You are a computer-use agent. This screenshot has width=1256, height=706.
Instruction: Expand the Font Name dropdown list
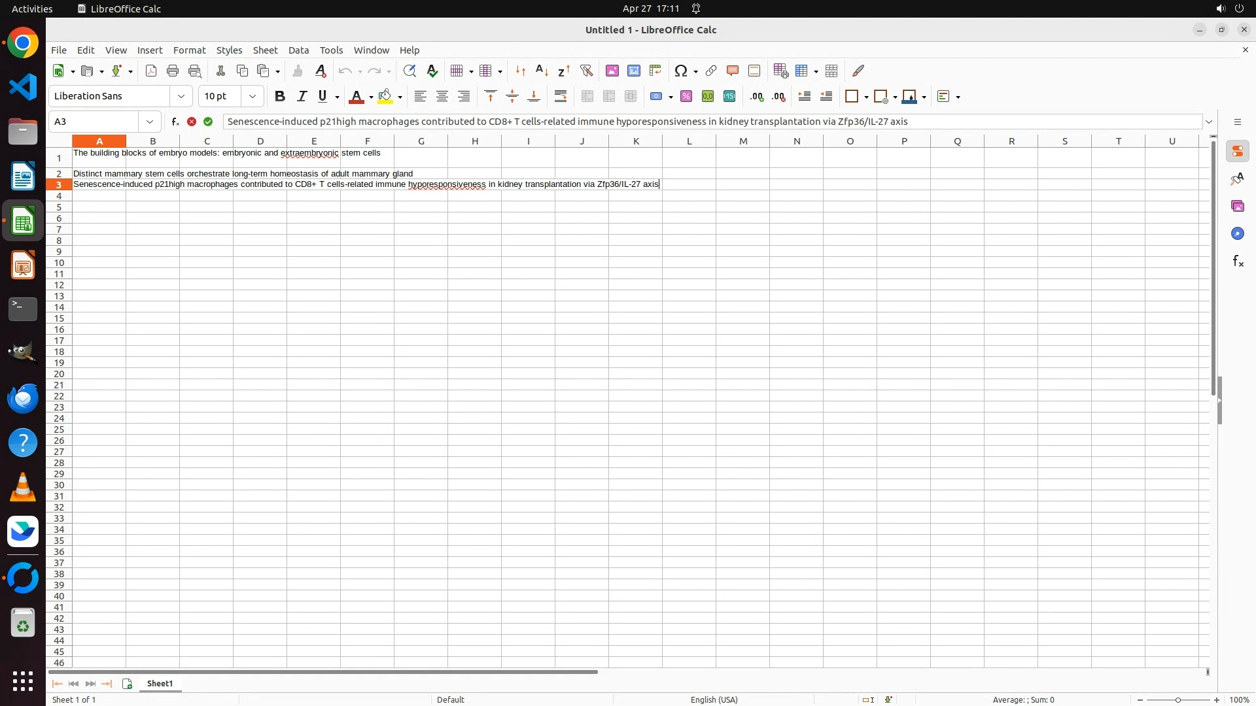(181, 97)
